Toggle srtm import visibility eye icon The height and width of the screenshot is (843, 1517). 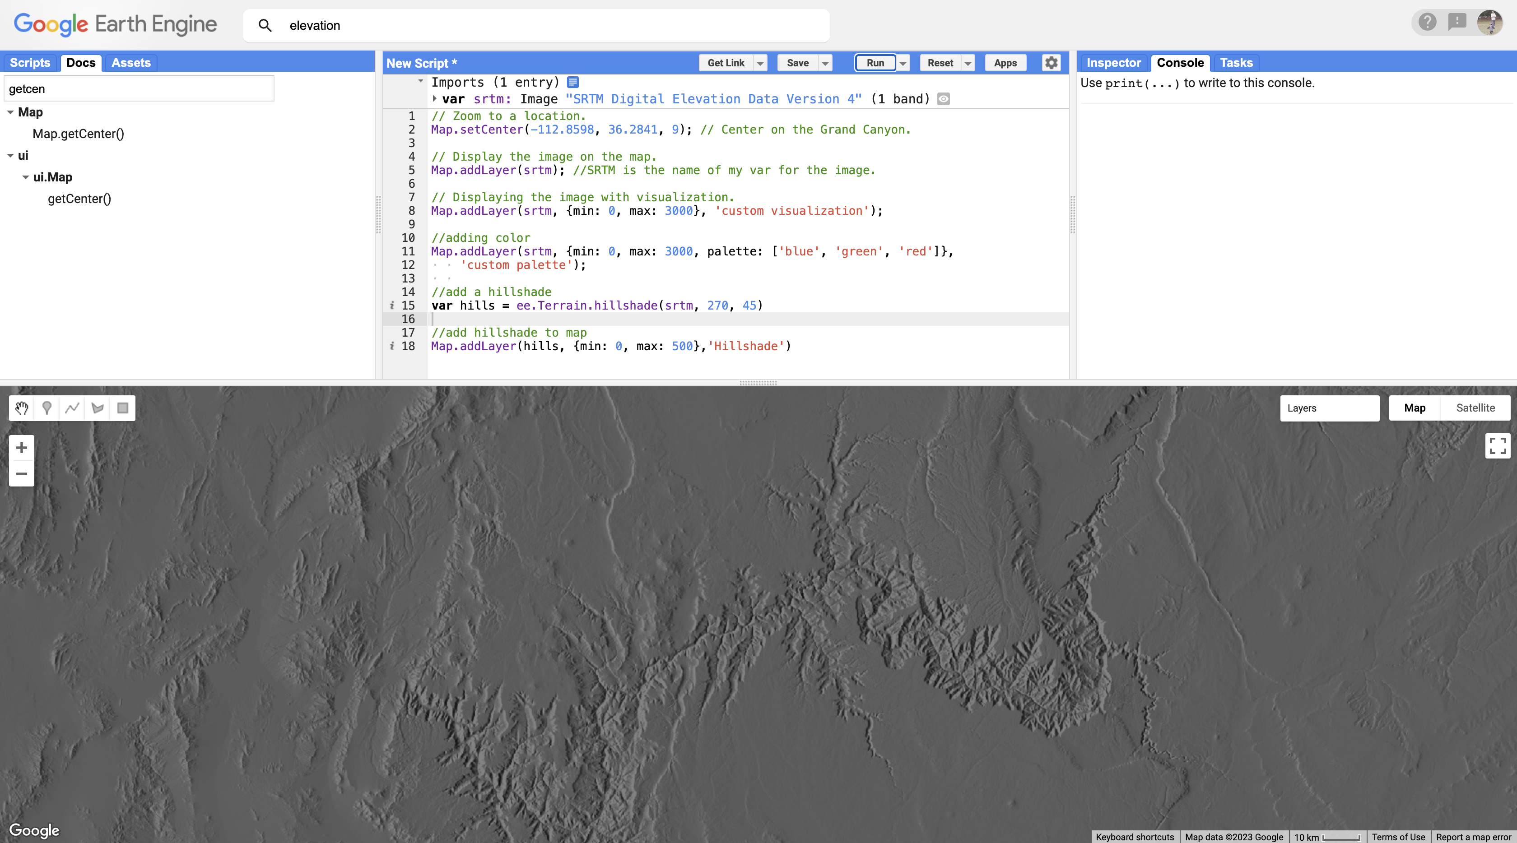(944, 99)
